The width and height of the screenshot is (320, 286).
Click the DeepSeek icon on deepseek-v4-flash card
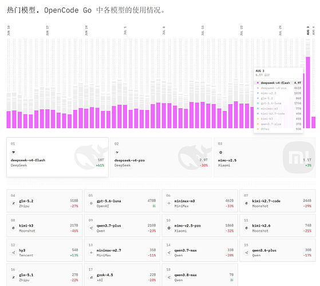14,152
